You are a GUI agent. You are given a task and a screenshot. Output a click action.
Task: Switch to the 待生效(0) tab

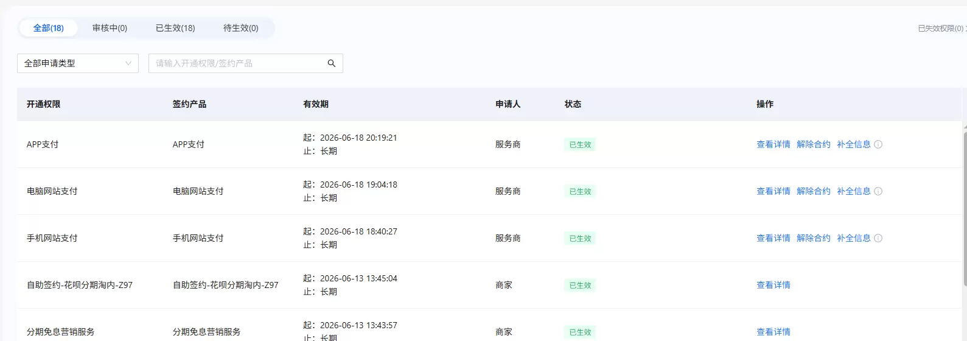241,28
